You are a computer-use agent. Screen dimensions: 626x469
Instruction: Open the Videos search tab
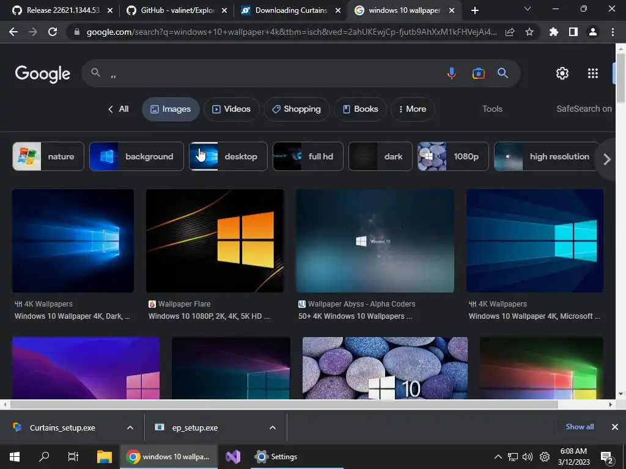point(232,109)
